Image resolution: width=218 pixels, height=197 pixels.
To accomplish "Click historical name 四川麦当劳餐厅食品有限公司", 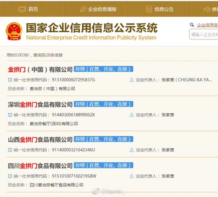I will click(x=56, y=185).
